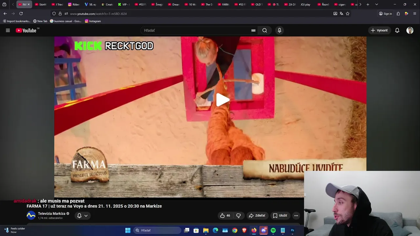
Task: Switch to the Dream tab
Action: 174,4
